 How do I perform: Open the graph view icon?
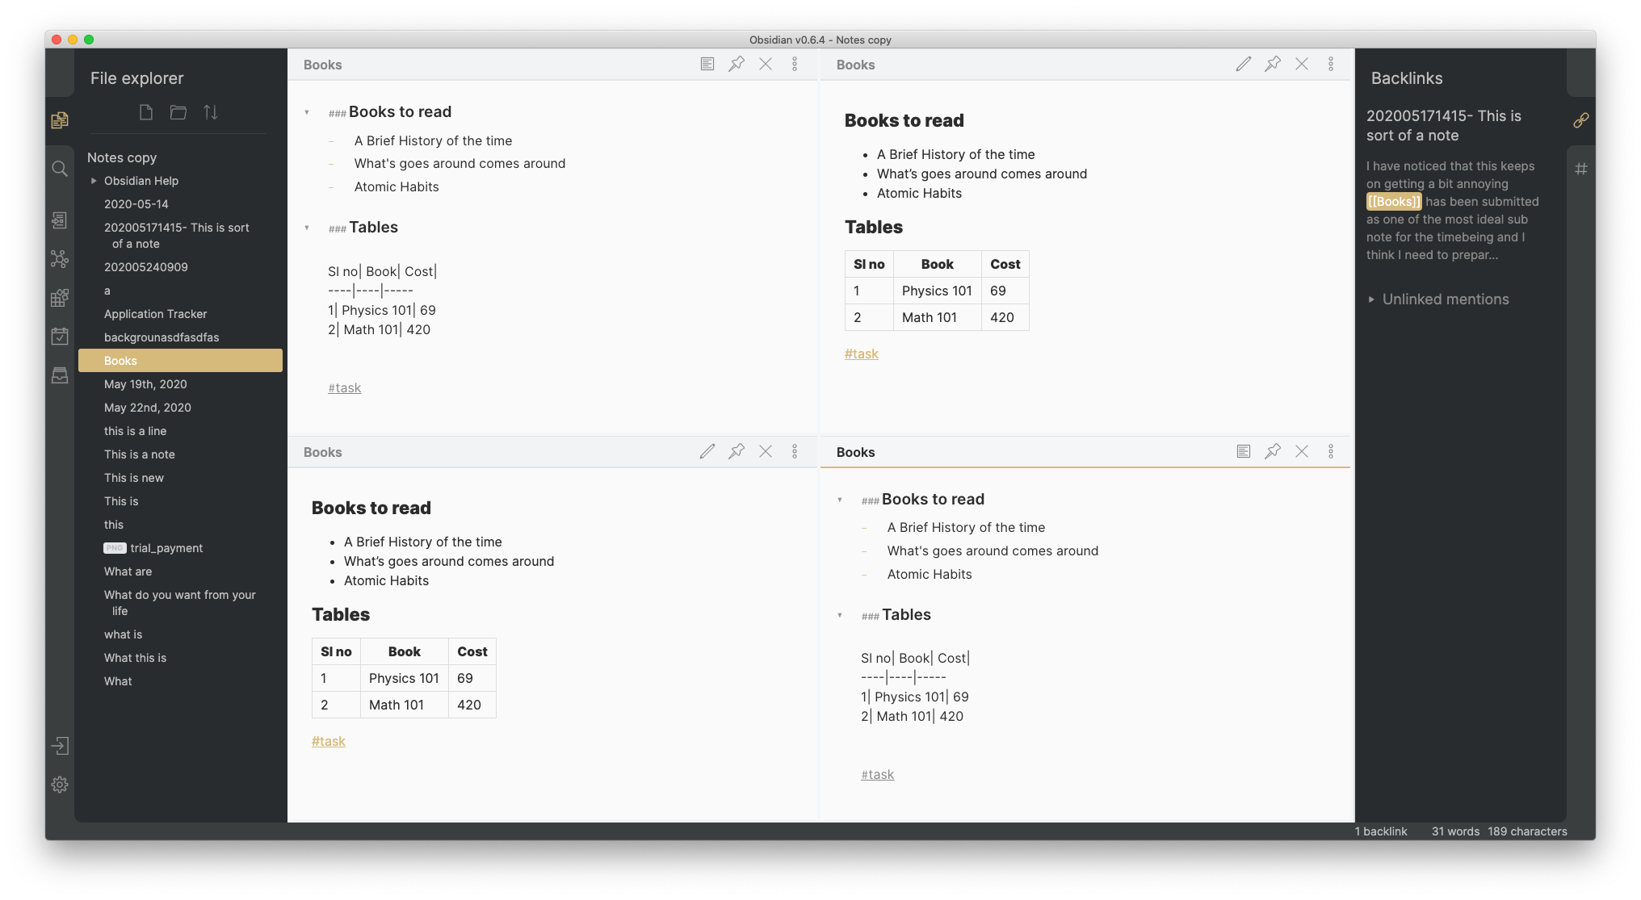[60, 258]
